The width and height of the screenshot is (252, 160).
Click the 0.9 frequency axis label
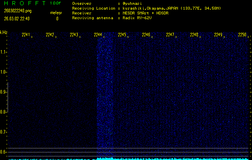pyautogui.click(x=4, y=92)
